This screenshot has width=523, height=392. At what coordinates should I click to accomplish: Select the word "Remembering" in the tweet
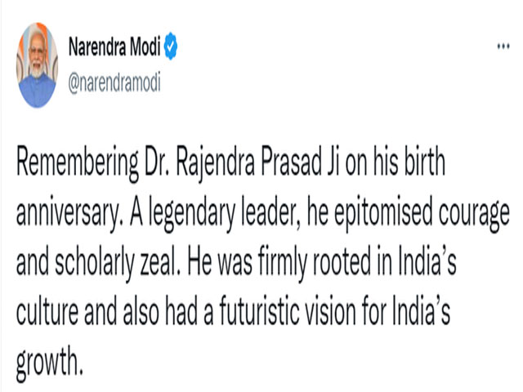pos(78,163)
